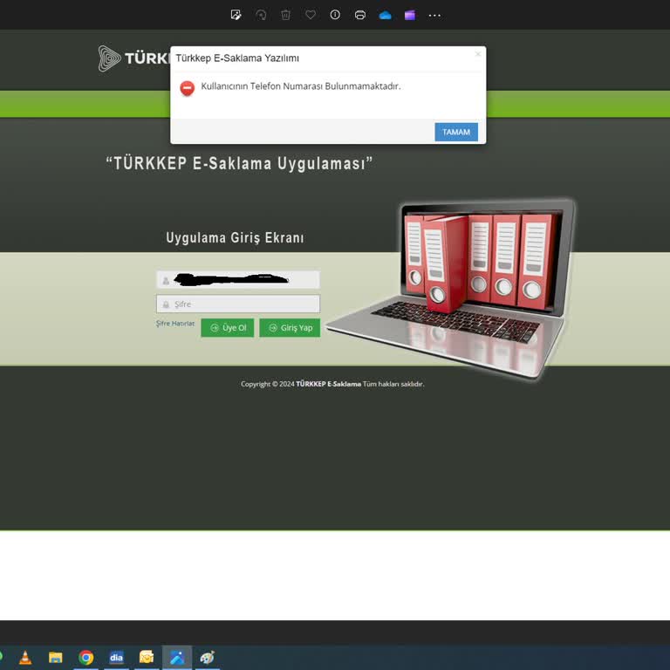Open the Clipchamp purple icon in toolbar
The height and width of the screenshot is (670, 670).
[410, 16]
